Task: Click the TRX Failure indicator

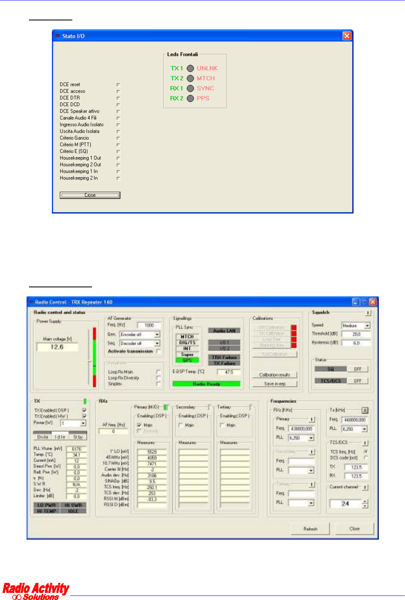Action: point(224,357)
